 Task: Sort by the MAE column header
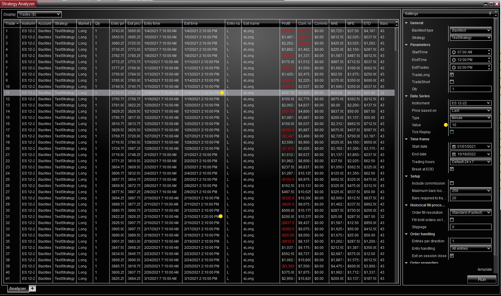pyautogui.click(x=337, y=24)
